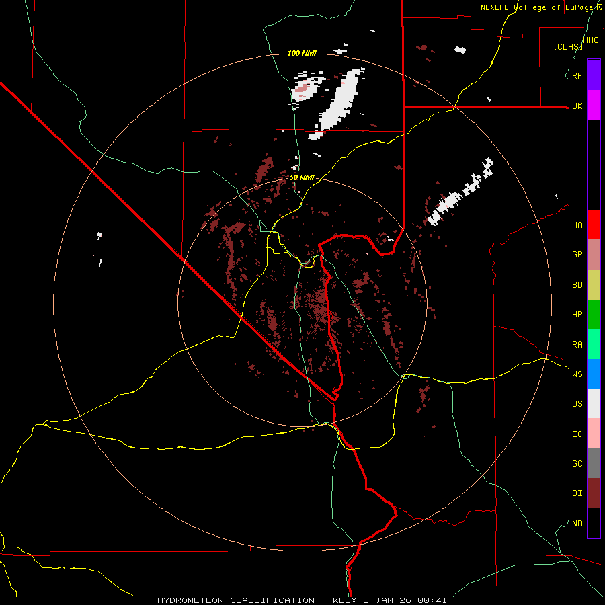Click the UK legend label

click(x=577, y=106)
